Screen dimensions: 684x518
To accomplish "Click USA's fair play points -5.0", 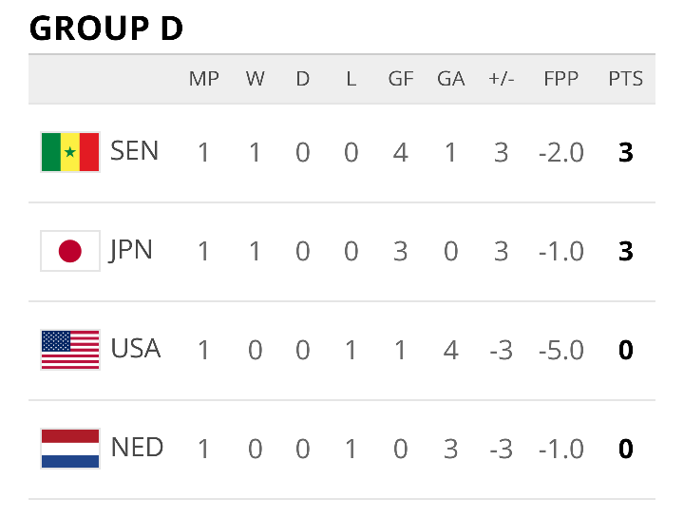I will 561,351.
